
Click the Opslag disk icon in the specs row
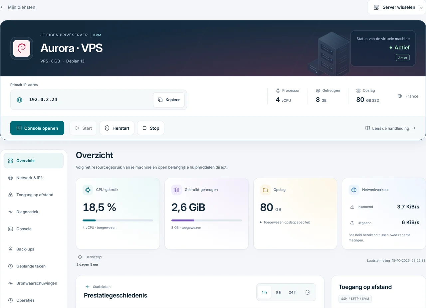pyautogui.click(x=358, y=90)
